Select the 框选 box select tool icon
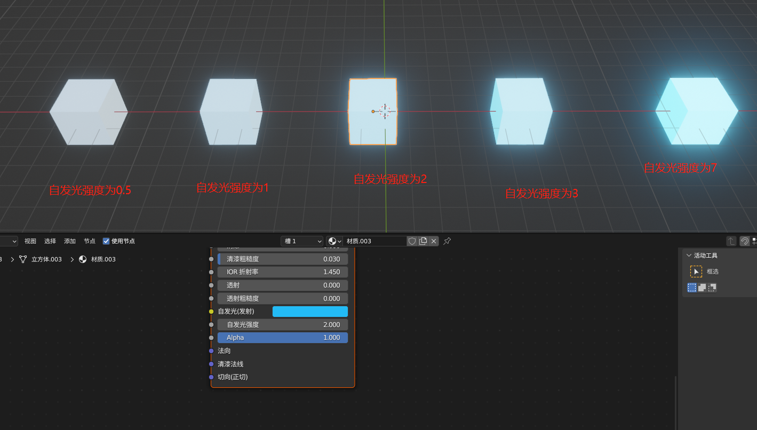This screenshot has width=757, height=430. 696,272
